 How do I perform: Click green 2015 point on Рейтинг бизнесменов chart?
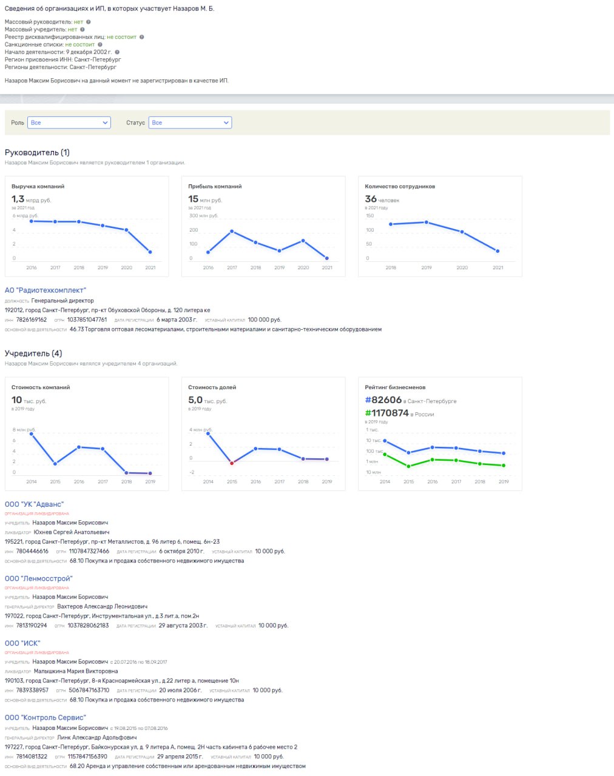pyautogui.click(x=409, y=466)
